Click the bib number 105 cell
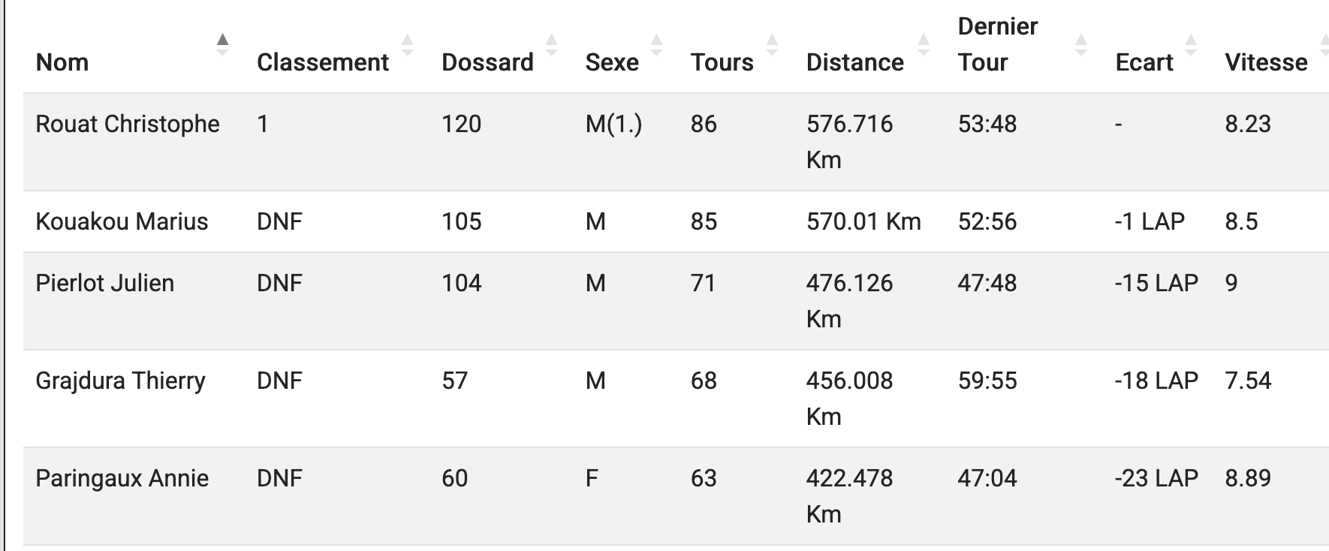The image size is (1329, 551). coord(461,221)
